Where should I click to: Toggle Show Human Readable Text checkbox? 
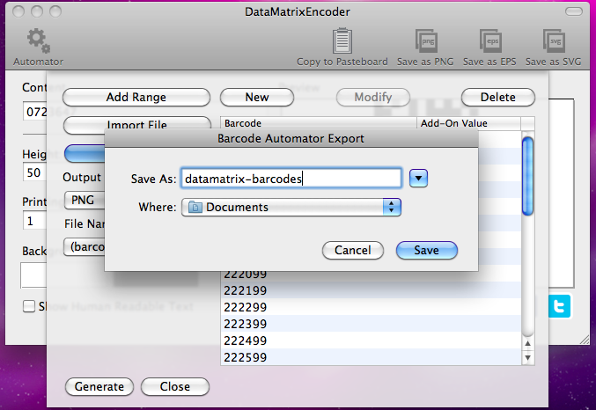29,306
